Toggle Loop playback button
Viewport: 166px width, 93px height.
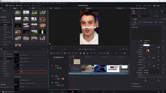[94, 49]
